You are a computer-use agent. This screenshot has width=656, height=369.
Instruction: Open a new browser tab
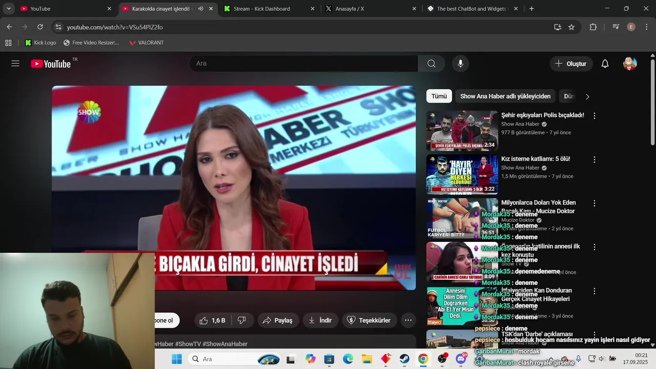[531, 9]
